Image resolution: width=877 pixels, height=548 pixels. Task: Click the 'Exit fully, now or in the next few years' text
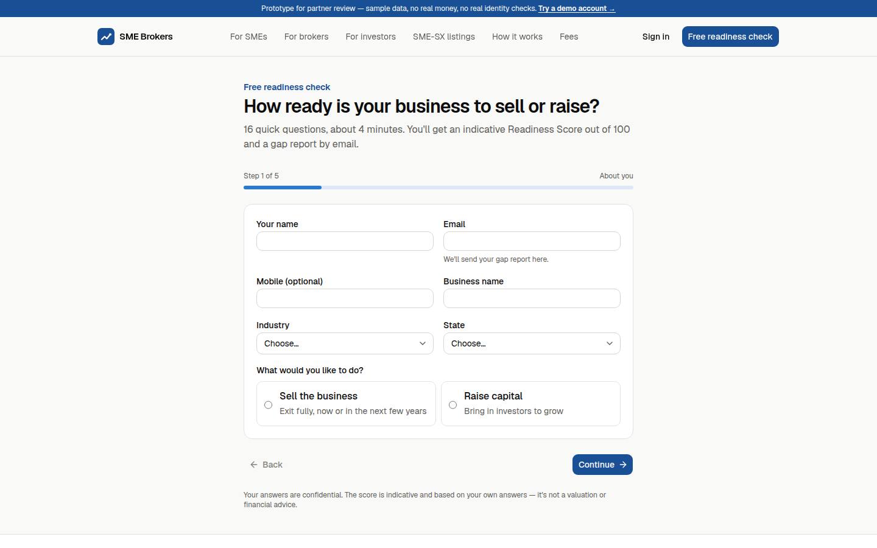tap(353, 411)
